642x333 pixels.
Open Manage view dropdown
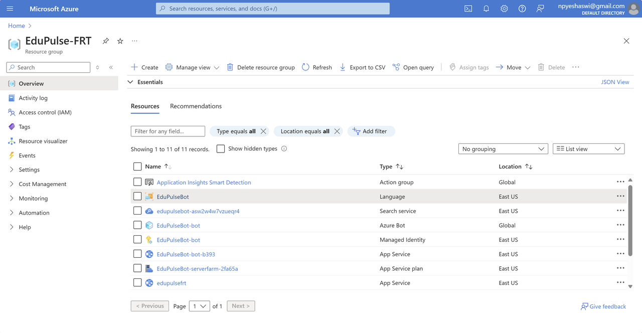pos(193,67)
